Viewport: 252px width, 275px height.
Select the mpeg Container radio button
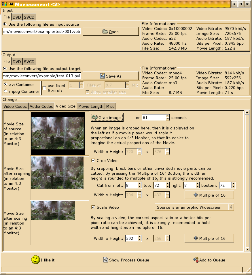(x=5, y=91)
